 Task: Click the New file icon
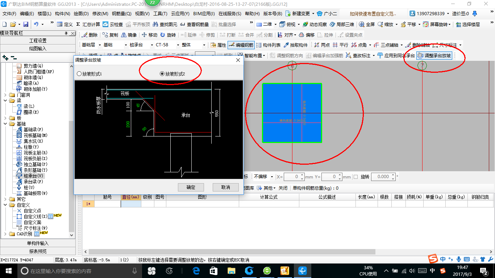click(5, 24)
